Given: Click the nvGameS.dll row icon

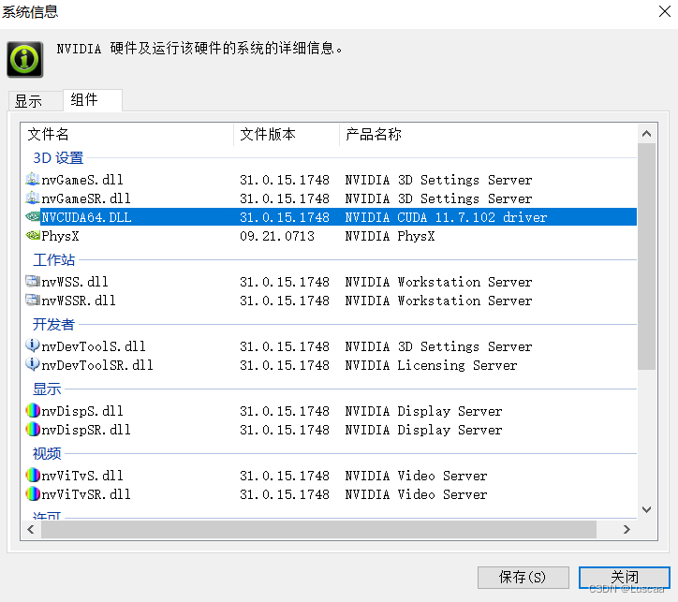Looking at the screenshot, I should 33,180.
